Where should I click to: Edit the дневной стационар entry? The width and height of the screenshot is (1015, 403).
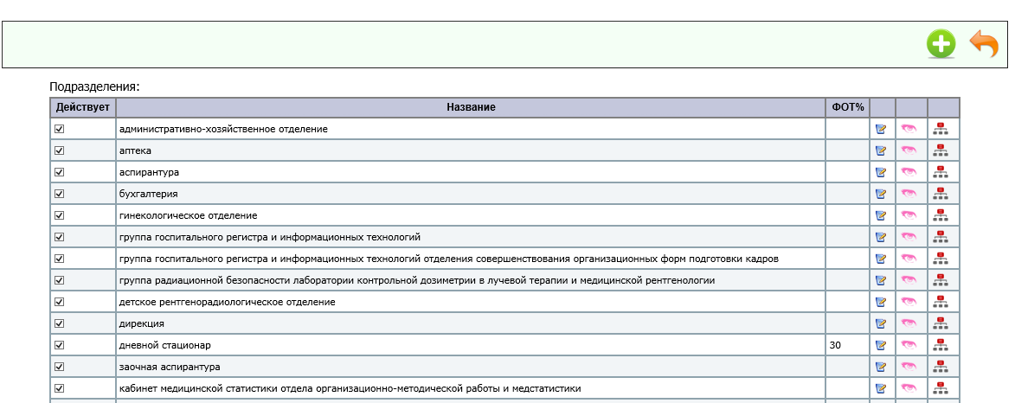tap(881, 345)
